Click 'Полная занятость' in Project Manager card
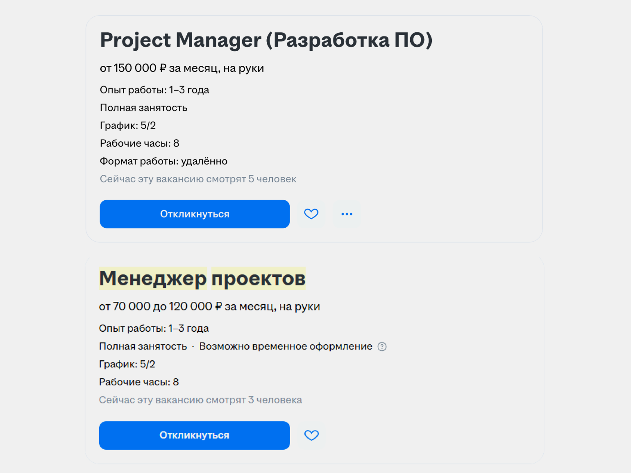This screenshot has height=473, width=631. (x=143, y=108)
